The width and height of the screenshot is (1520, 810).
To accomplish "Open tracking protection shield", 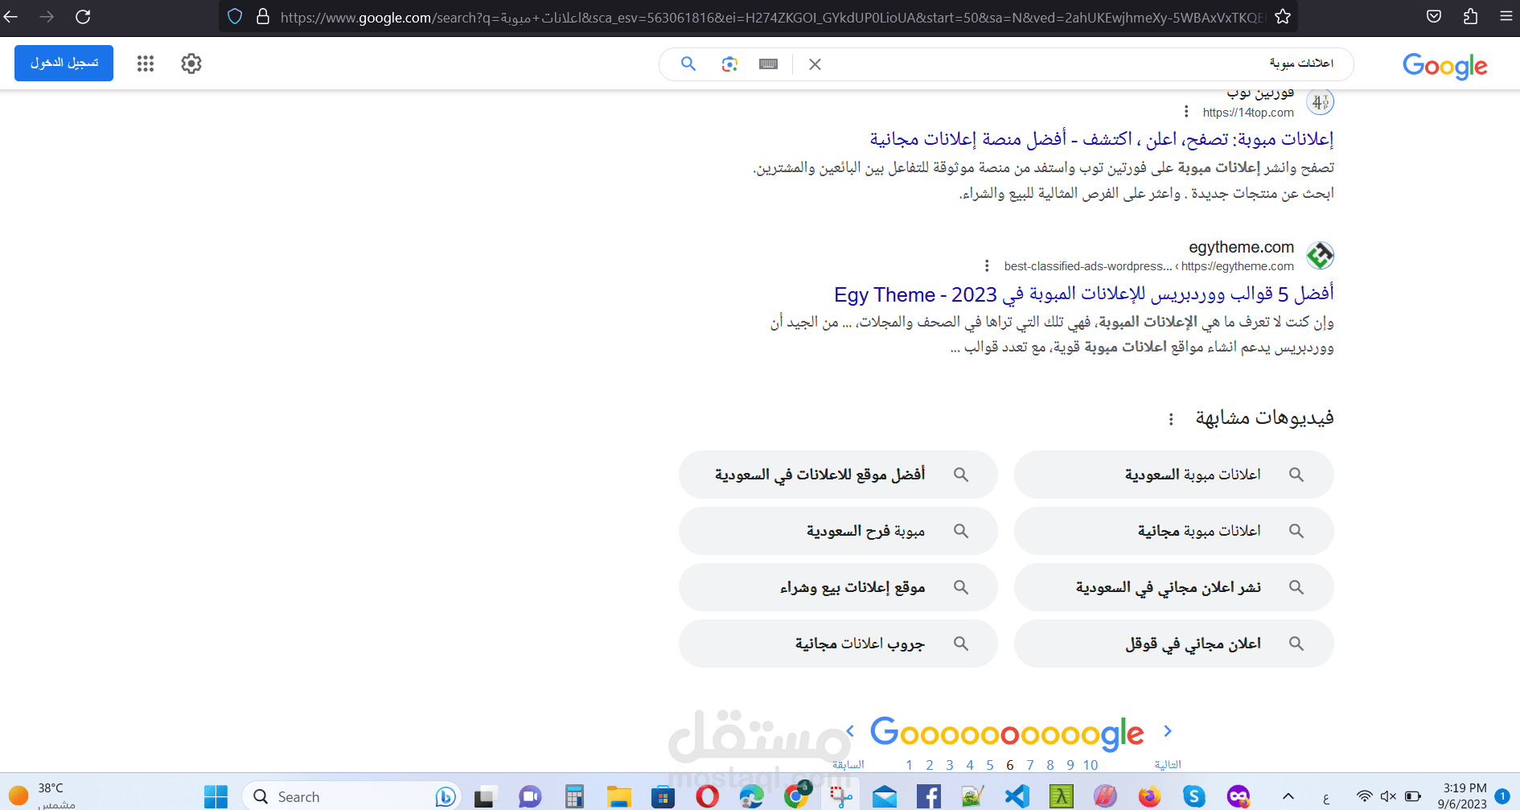I will [235, 16].
